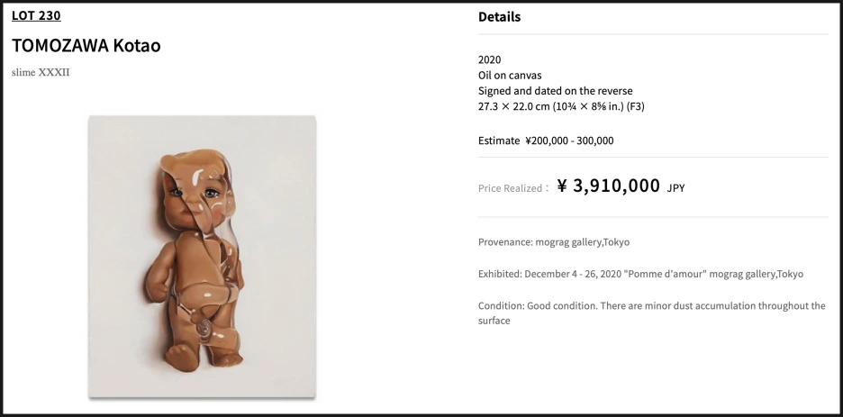The width and height of the screenshot is (843, 417).
Task: Click the (F3) canvas size code
Action: pyautogui.click(x=636, y=106)
